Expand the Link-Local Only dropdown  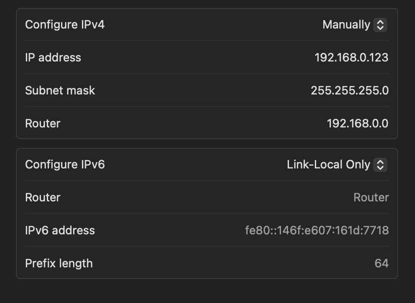point(337,165)
